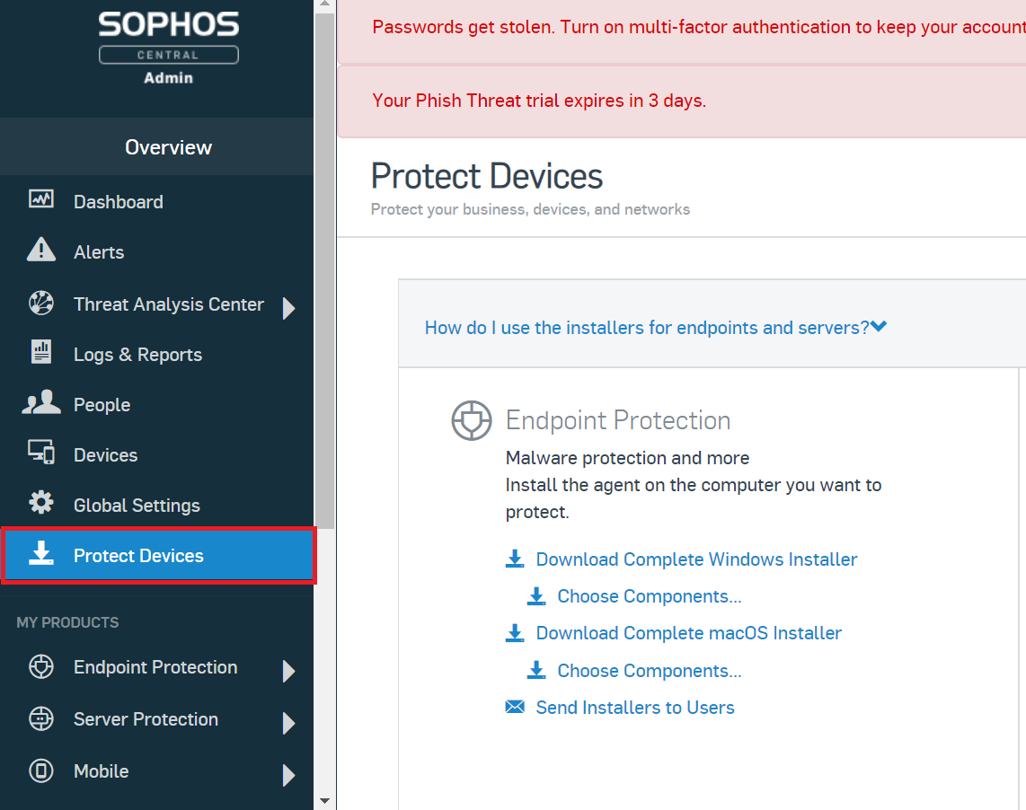The width and height of the screenshot is (1026, 810).
Task: Open the Overview section in sidebar
Action: coord(168,147)
